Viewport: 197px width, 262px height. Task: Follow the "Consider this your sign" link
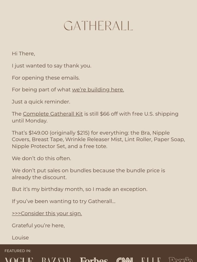pyautogui.click(x=47, y=213)
